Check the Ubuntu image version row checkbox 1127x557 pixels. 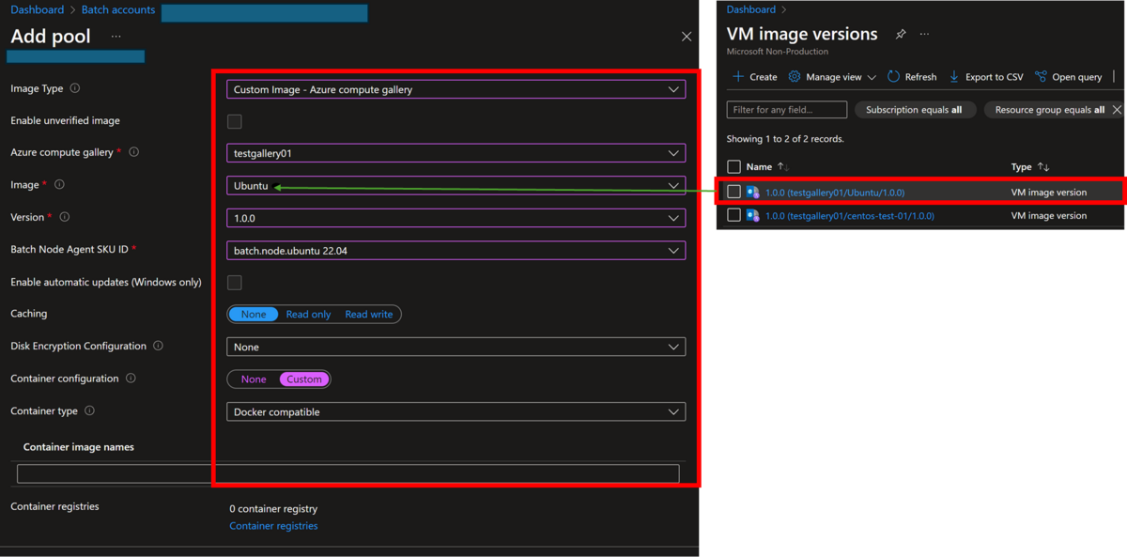pos(734,192)
